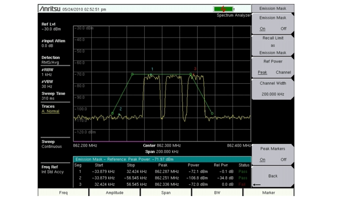Click the lower-right emission mask node
The height and width of the screenshot is (201, 341).
(212, 113)
